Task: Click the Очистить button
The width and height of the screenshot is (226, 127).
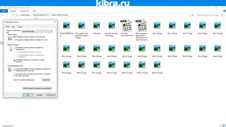Action: pos(46,80)
